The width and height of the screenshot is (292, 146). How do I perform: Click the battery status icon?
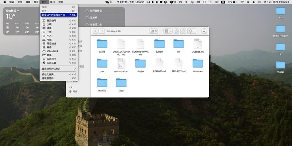coord(235,2)
